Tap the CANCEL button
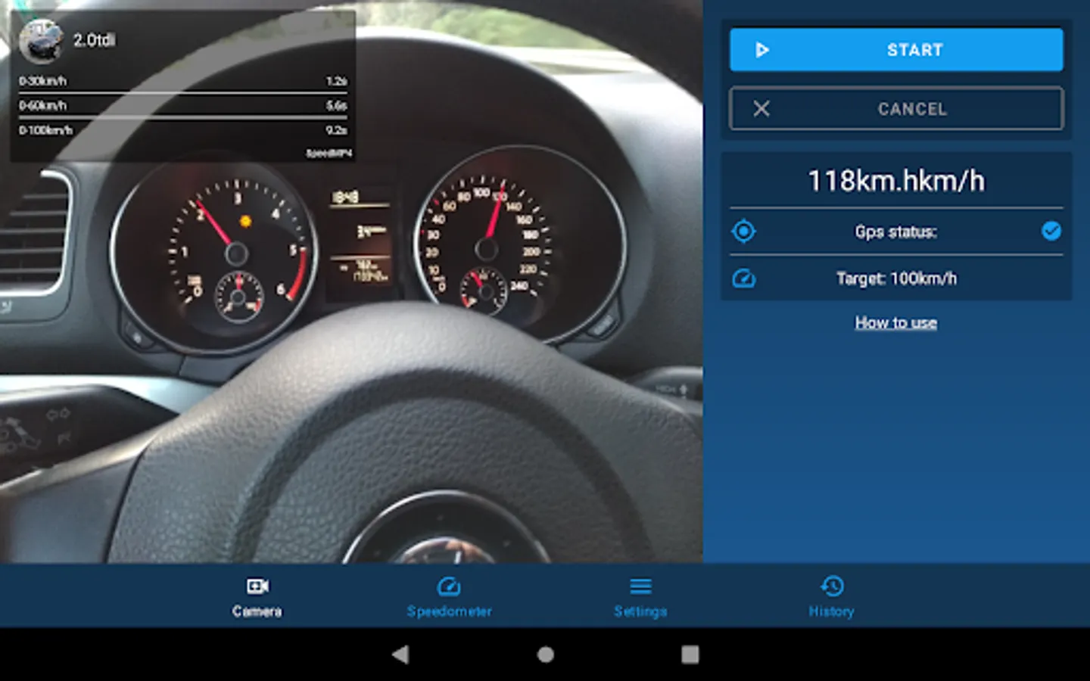This screenshot has height=681, width=1090. pos(896,109)
